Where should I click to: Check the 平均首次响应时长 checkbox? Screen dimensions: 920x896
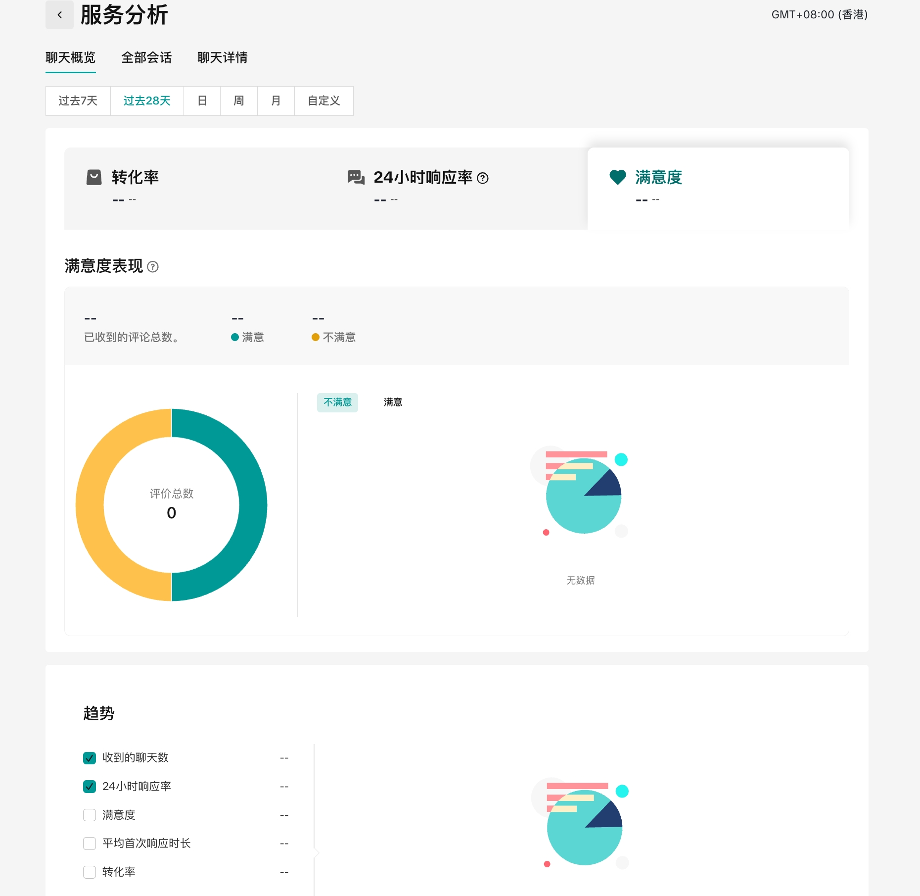coord(90,844)
